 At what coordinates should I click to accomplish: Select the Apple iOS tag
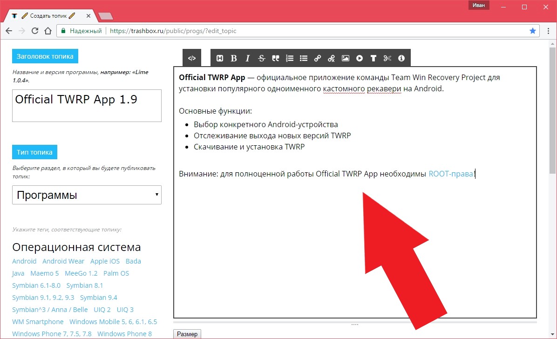click(105, 261)
